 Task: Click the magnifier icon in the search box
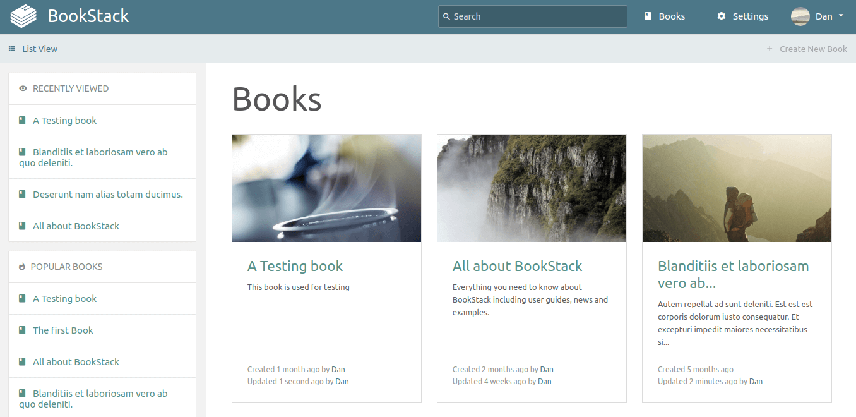pos(447,16)
